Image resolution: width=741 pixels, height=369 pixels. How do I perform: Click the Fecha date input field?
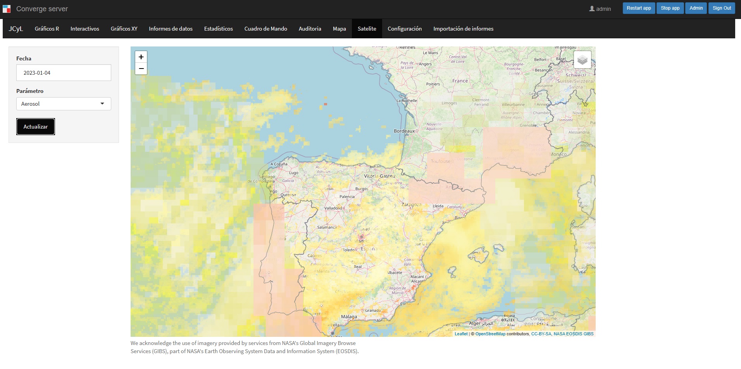(64, 73)
